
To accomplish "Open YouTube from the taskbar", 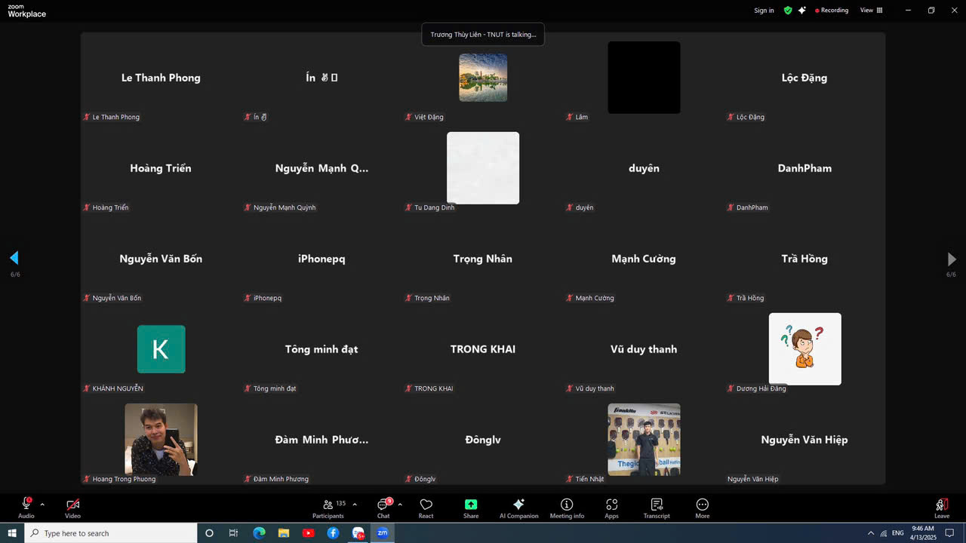I will tap(308, 533).
